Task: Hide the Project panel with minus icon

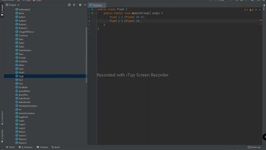Action: 85,5
